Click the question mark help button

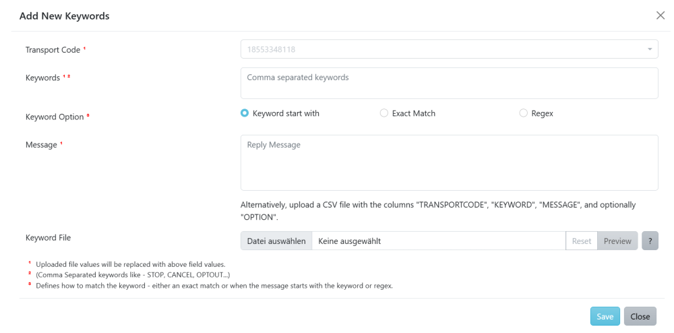click(x=650, y=241)
